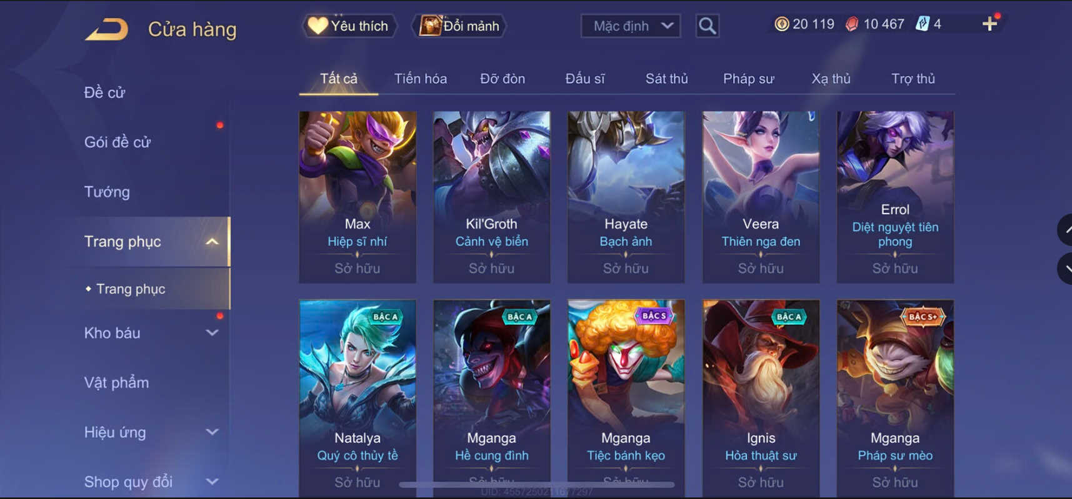Open Đổi mảnh shard exchange
This screenshot has width=1072, height=499.
459,26
